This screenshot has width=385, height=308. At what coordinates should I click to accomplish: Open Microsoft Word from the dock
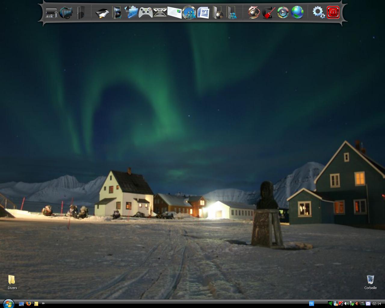point(204,13)
